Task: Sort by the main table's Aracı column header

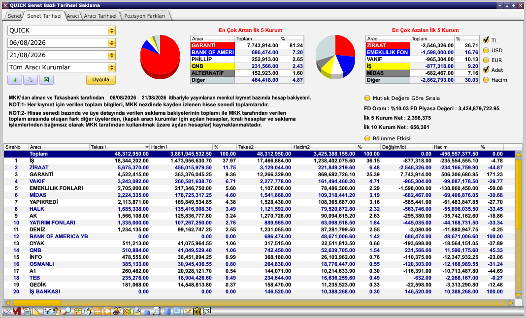Action: [x=59, y=147]
